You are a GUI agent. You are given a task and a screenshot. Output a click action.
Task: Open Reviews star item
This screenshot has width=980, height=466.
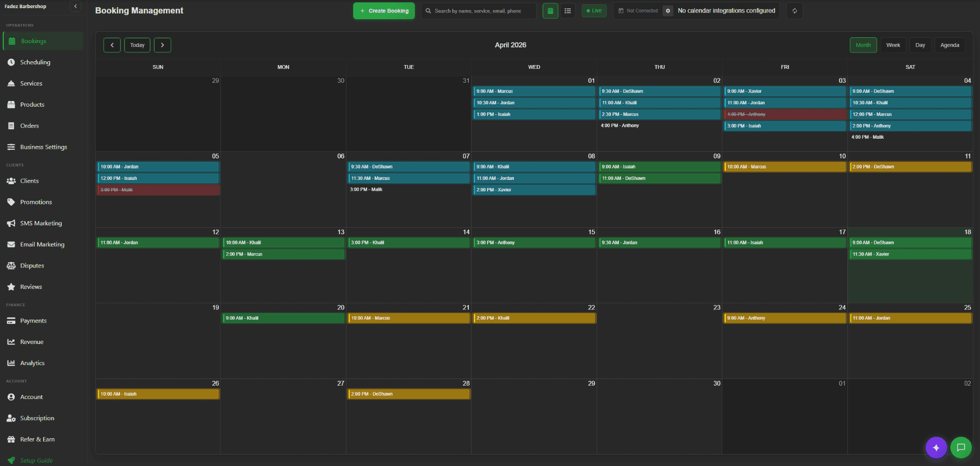(x=43, y=287)
